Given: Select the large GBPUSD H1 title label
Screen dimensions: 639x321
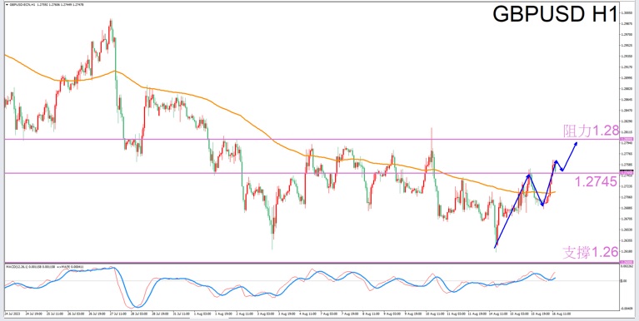Looking at the screenshot, I should pos(555,15).
